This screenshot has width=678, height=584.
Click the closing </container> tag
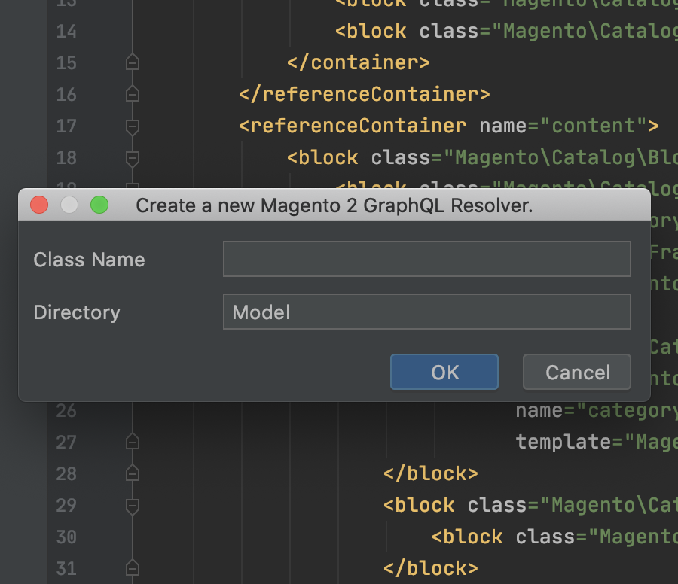click(359, 62)
